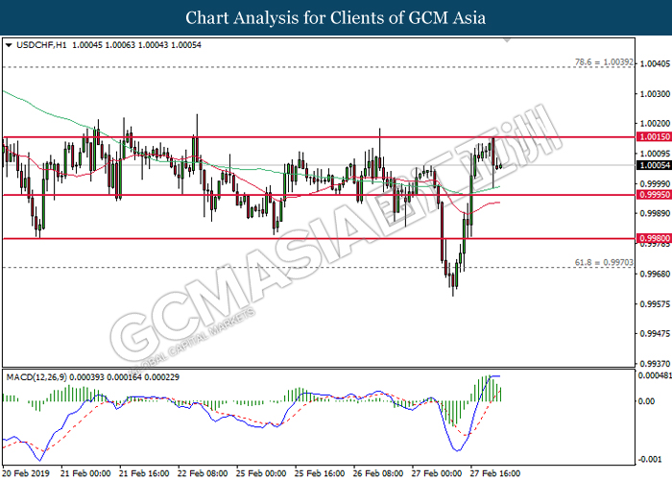Click the 22 Feb 08:00 time label
Image resolution: width=672 pixels, height=480 pixels.
[203, 473]
